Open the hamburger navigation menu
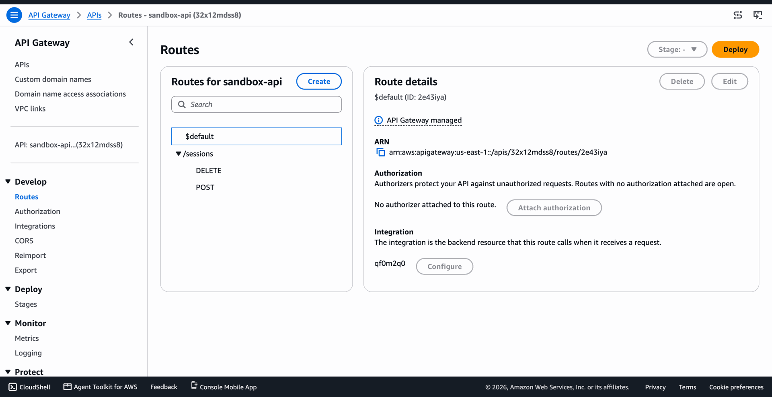772x397 pixels. click(x=14, y=15)
